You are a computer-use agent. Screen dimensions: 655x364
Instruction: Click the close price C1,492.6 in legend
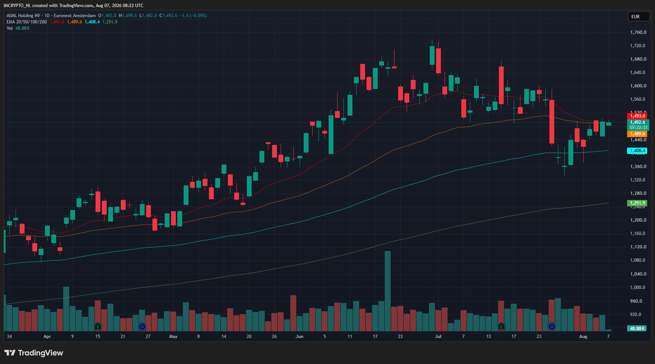pos(168,16)
